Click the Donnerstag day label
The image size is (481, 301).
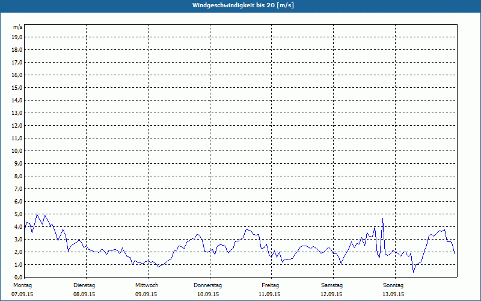tap(207, 285)
